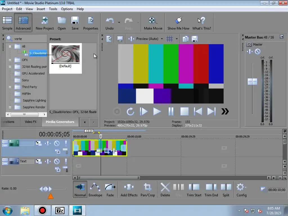This screenshot has height=216, width=288.
Task: Select the Fade tool
Action: (110, 189)
